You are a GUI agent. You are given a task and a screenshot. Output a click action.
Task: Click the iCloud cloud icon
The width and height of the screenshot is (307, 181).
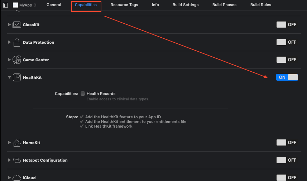click(x=17, y=178)
